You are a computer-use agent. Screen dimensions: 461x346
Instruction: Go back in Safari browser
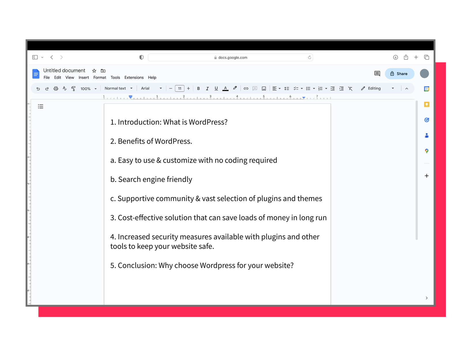(x=52, y=57)
